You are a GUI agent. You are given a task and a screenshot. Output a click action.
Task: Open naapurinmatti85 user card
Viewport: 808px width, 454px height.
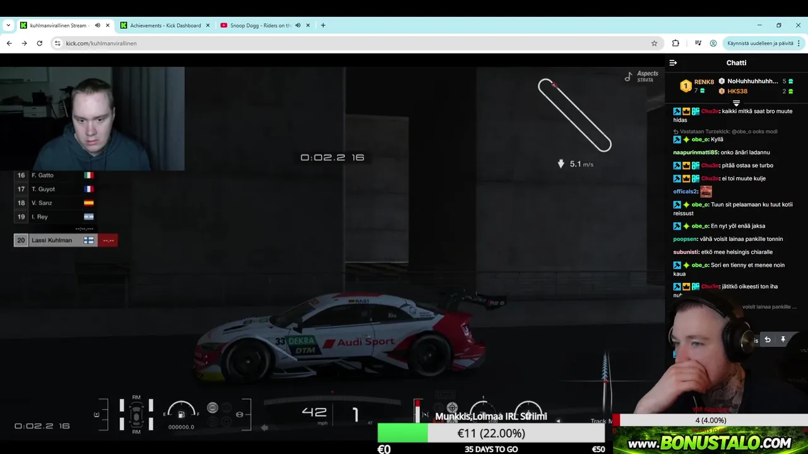[x=696, y=152]
